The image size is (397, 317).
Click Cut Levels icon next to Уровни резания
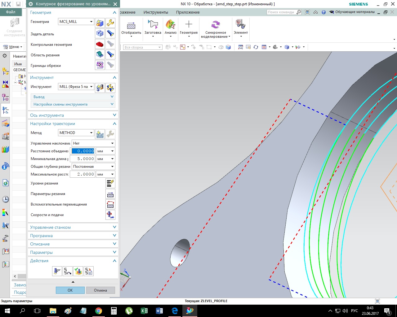pyautogui.click(x=110, y=183)
